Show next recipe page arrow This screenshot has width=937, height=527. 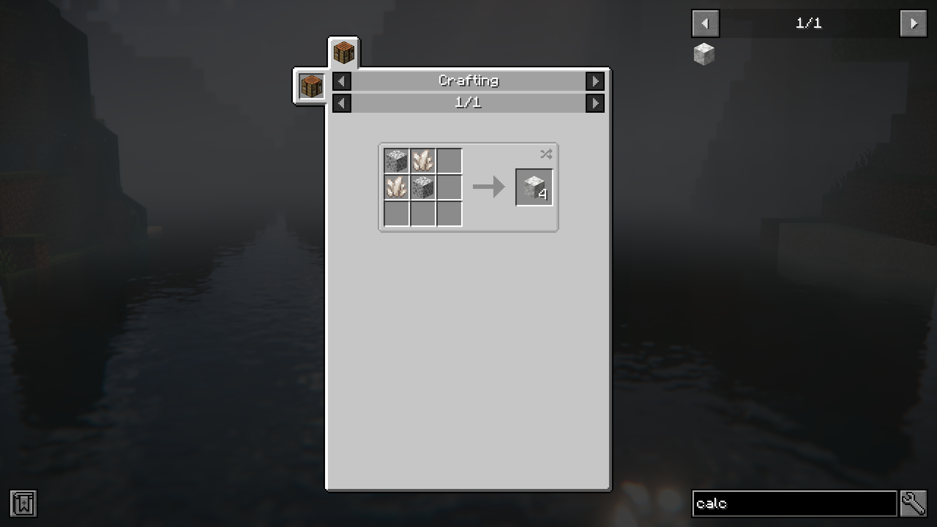point(595,103)
